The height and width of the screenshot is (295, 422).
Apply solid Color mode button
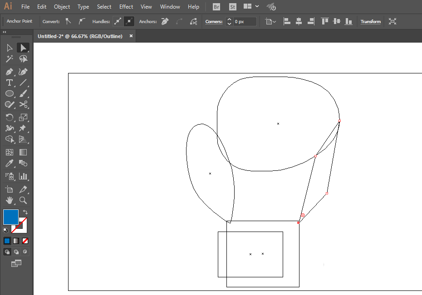pos(7,241)
